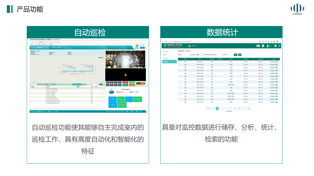Image resolution: width=314 pixels, height=176 pixels.
Task: Toggle the manual mode switch
Action: [139, 83]
